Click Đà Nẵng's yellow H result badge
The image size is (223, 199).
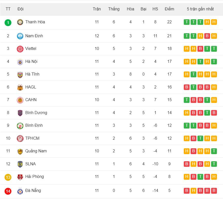click(x=193, y=191)
